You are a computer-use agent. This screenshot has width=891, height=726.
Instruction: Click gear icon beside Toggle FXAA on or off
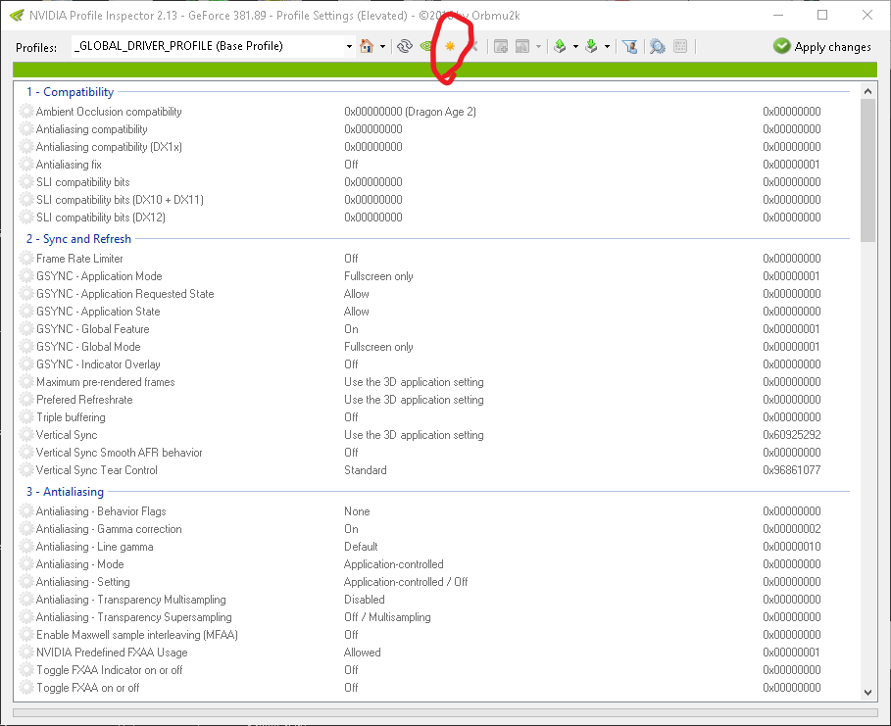coord(26,688)
